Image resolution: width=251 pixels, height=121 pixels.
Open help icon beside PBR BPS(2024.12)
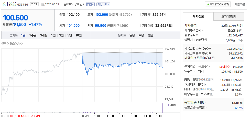point(213,89)
